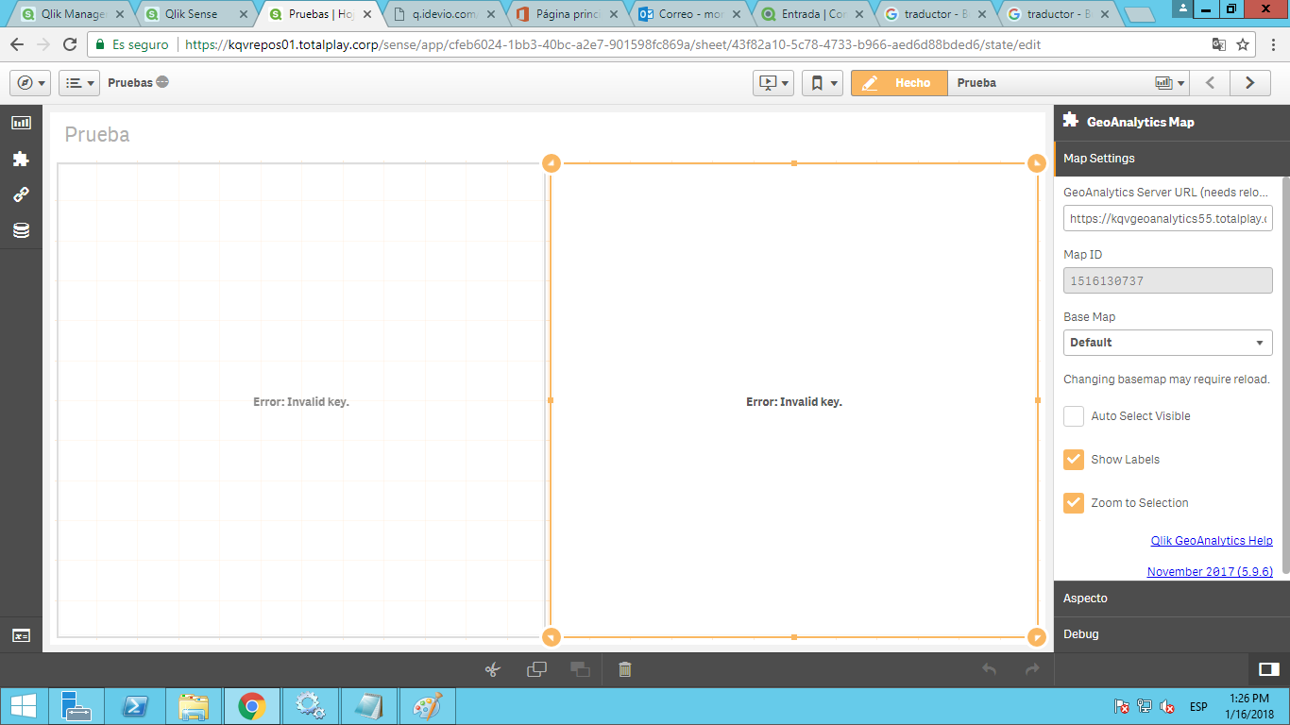The width and height of the screenshot is (1290, 725).
Task: Click the top-left corner resize handle of selected map
Action: [552, 163]
